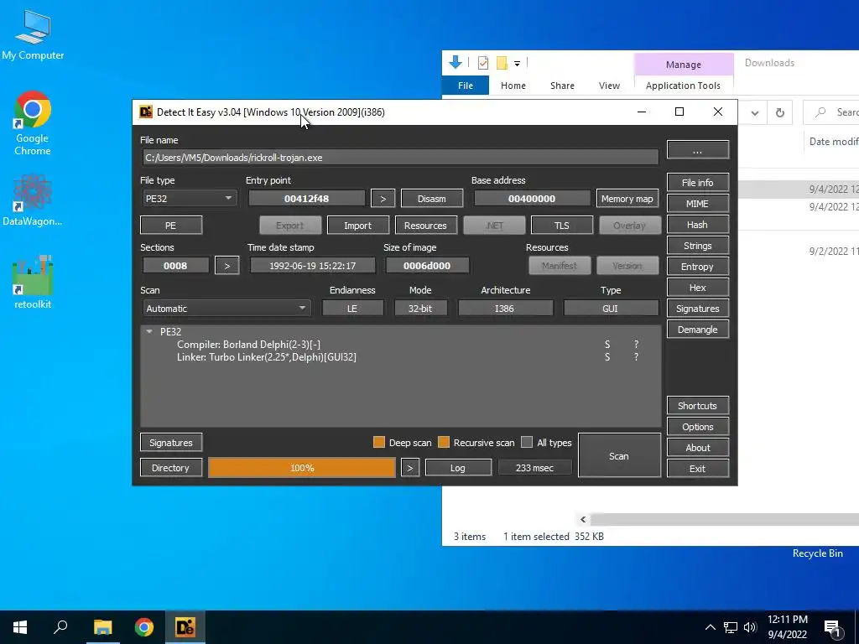Open the DataWagon desktop shortcut

click(x=33, y=200)
